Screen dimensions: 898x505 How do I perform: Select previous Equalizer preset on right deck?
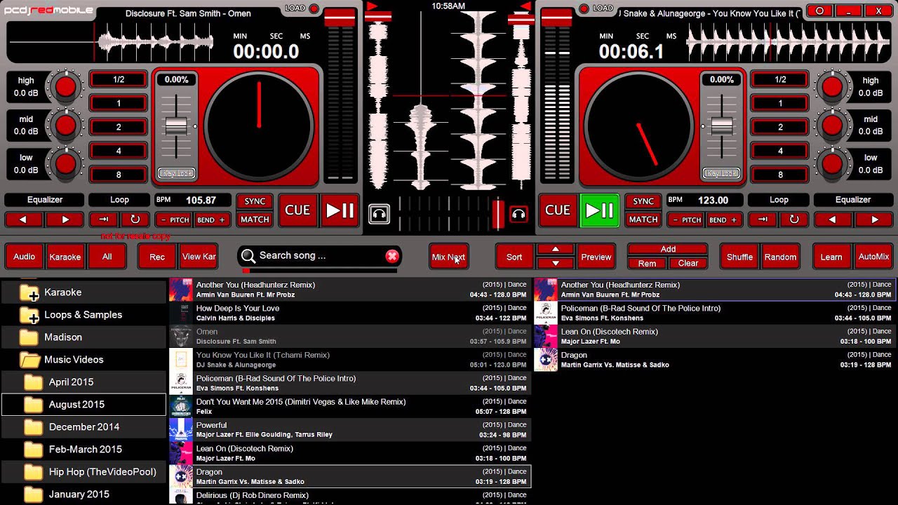832,220
